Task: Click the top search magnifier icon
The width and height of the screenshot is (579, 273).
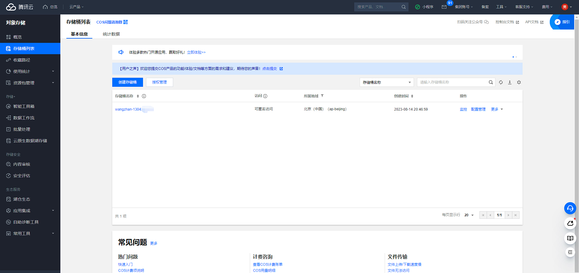Action: [x=403, y=7]
